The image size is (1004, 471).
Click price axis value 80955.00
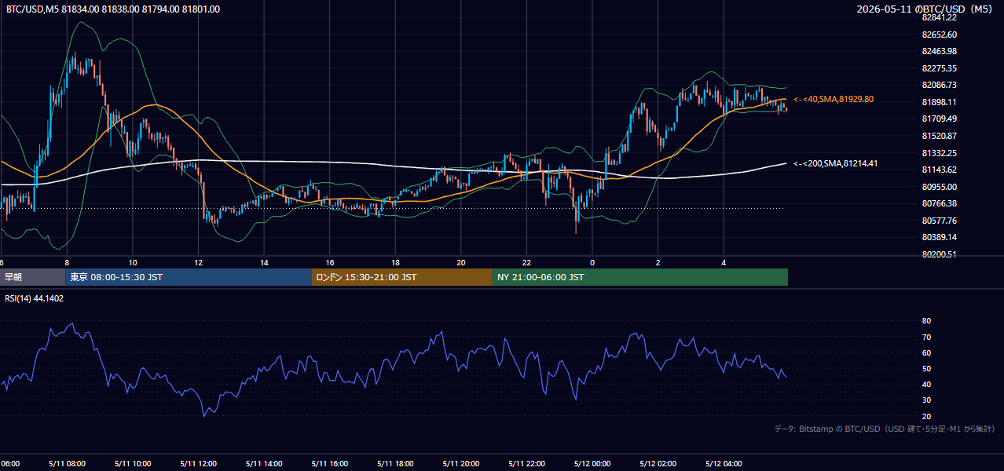[x=940, y=187]
